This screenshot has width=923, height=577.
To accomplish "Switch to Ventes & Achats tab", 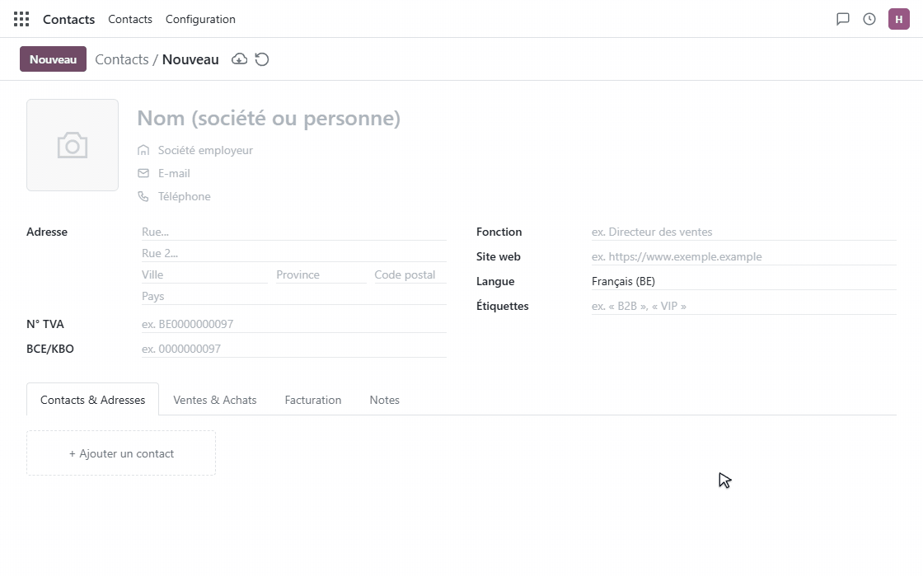I will (x=215, y=400).
